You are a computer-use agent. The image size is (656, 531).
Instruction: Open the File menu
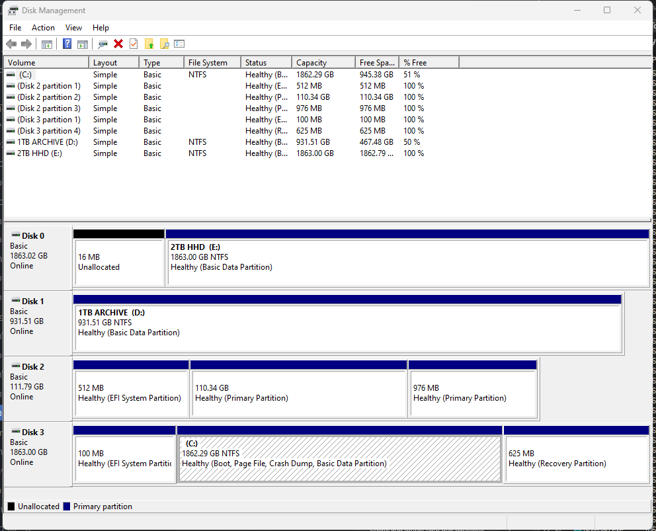pyautogui.click(x=15, y=28)
